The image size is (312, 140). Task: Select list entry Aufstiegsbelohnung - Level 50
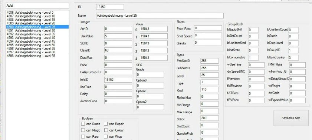click(37, 45)
